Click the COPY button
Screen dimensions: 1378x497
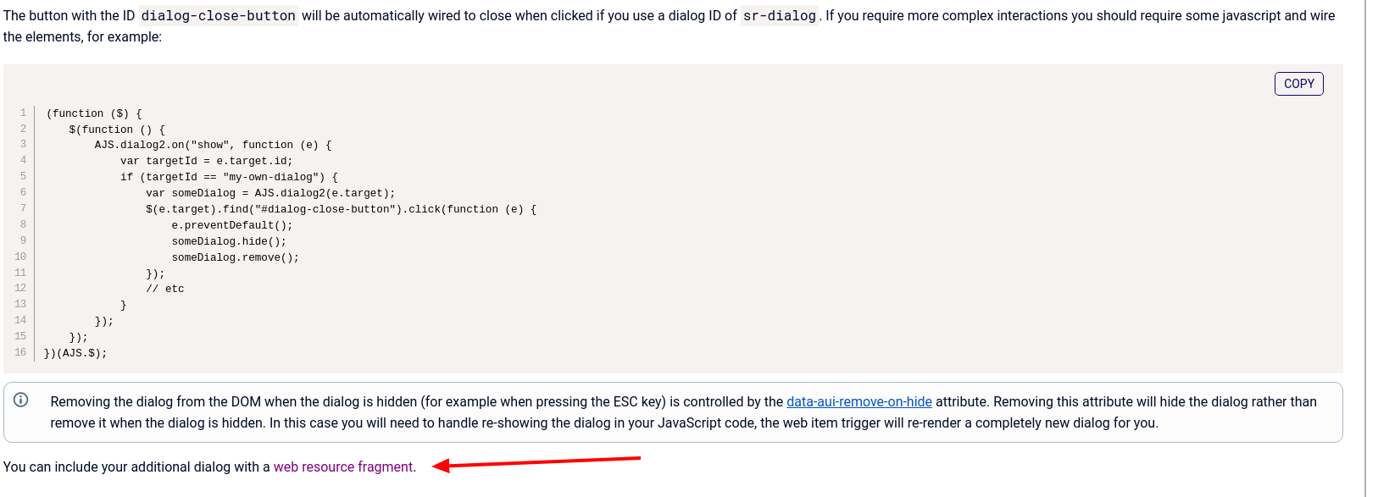pyautogui.click(x=1298, y=83)
